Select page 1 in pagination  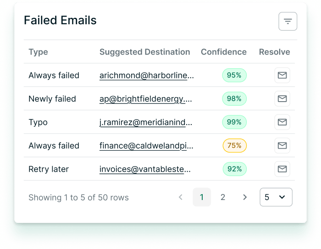202,197
